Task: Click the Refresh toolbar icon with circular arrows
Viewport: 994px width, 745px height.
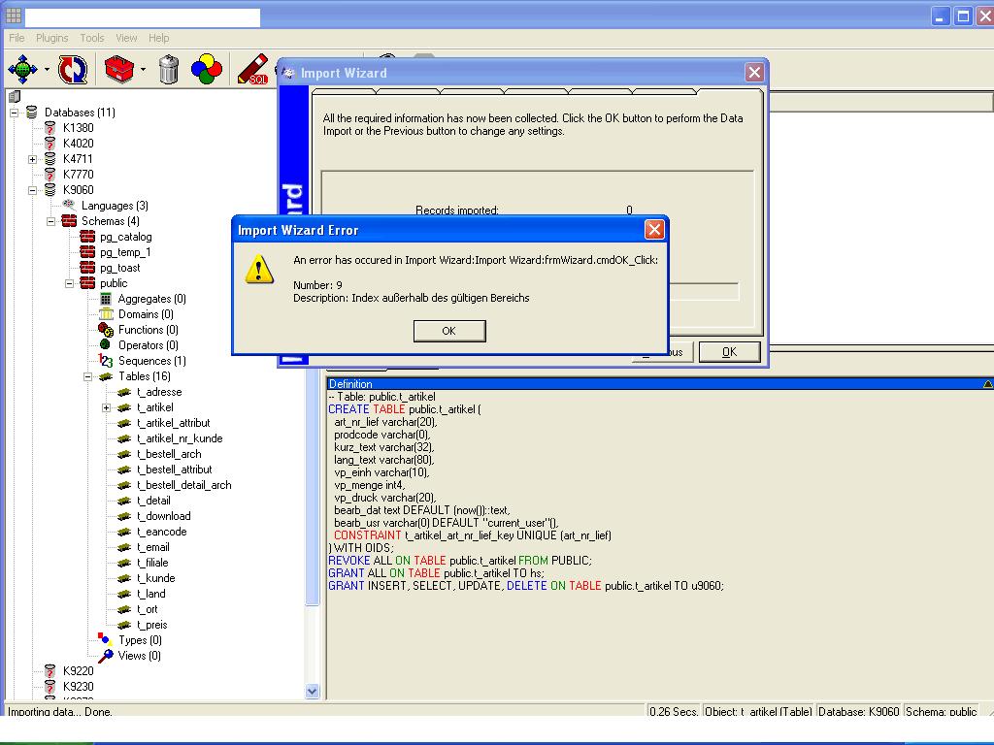Action: (x=73, y=69)
